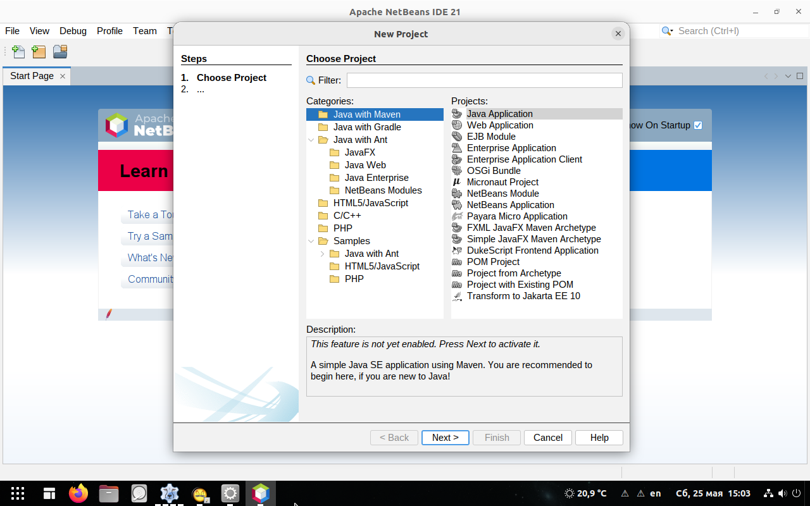Collapse the Samples category tree

click(x=311, y=241)
